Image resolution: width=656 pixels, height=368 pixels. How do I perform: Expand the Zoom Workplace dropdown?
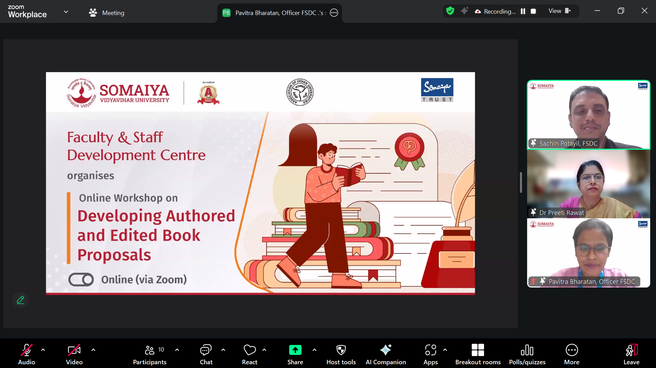(x=66, y=11)
